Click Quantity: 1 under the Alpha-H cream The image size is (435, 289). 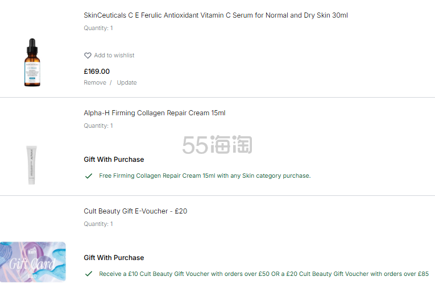(98, 126)
